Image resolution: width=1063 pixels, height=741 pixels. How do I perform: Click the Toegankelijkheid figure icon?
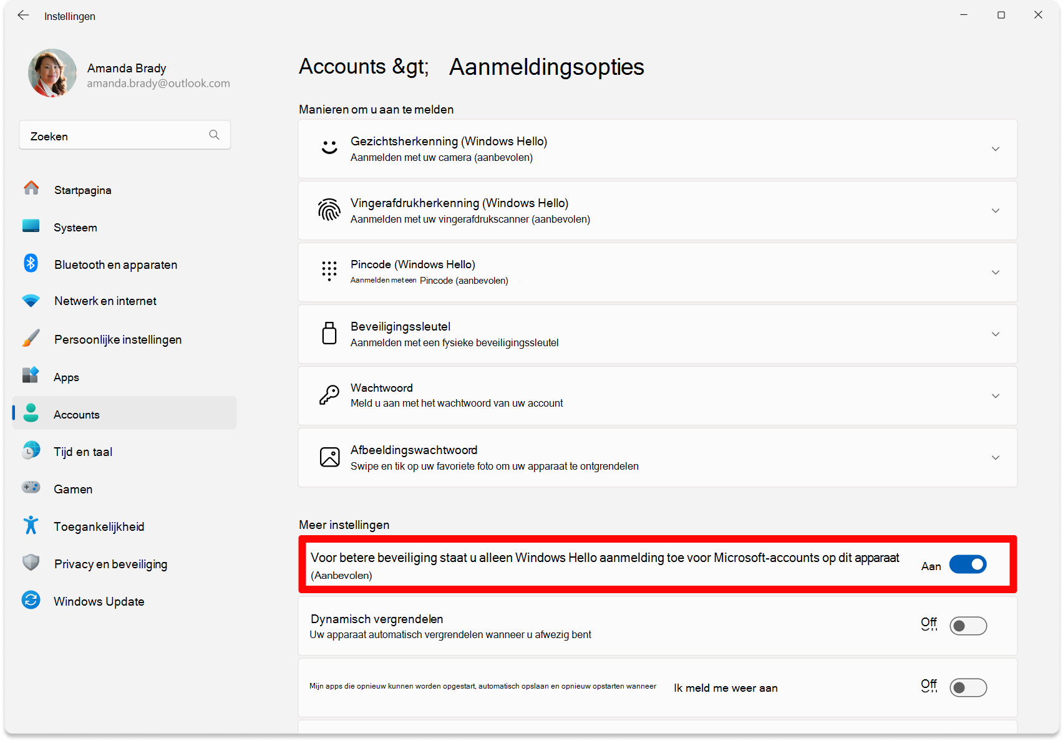[31, 525]
